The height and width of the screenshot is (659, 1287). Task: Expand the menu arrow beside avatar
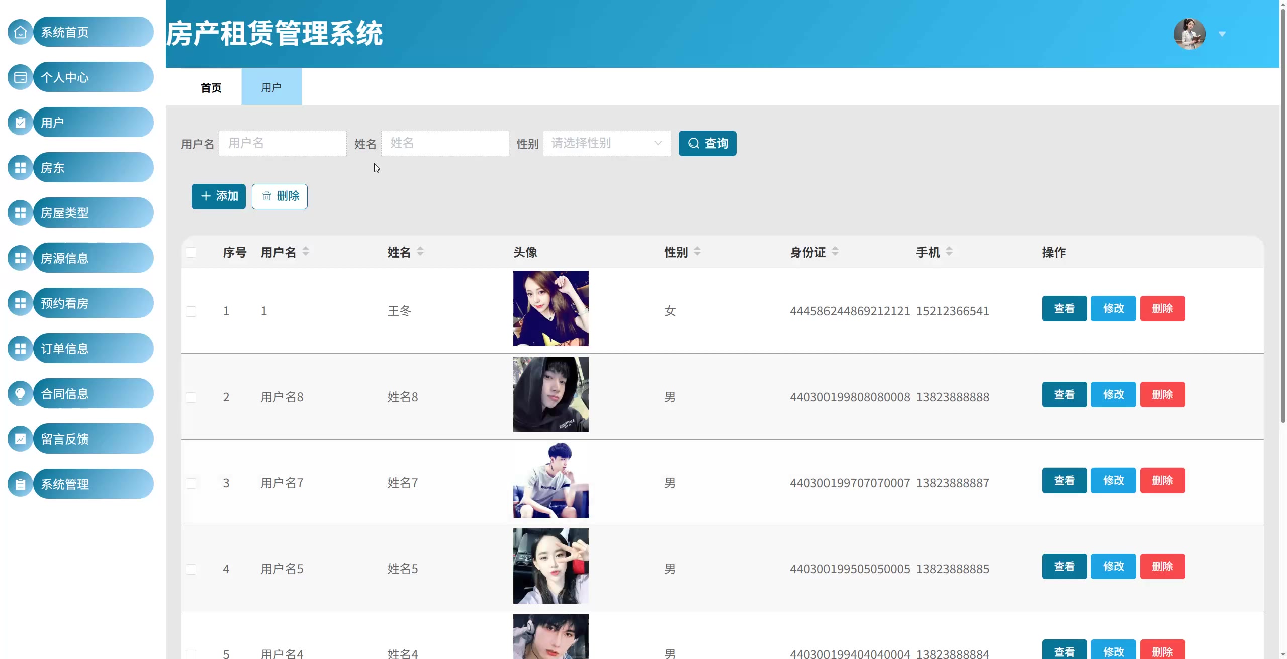pyautogui.click(x=1222, y=34)
